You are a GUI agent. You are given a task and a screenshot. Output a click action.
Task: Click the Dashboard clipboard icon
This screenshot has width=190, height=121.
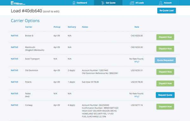point(74,3)
